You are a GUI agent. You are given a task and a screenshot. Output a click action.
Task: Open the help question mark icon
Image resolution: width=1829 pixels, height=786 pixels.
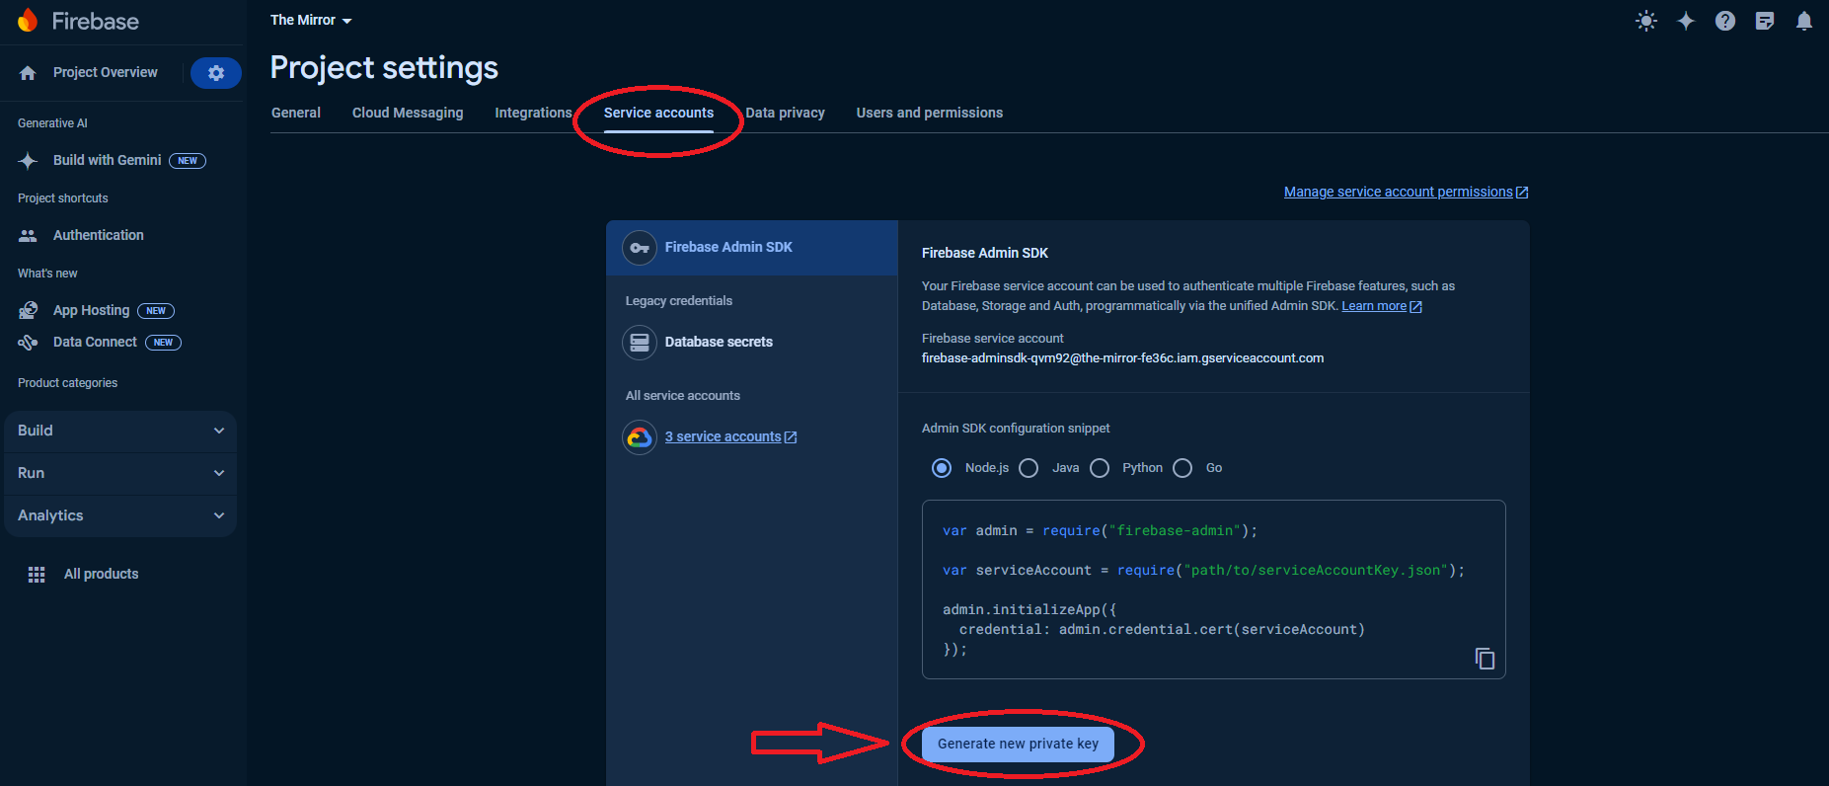[x=1725, y=21]
